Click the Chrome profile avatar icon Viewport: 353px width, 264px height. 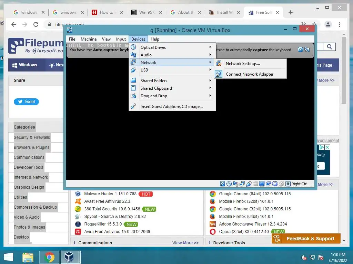coord(328,24)
